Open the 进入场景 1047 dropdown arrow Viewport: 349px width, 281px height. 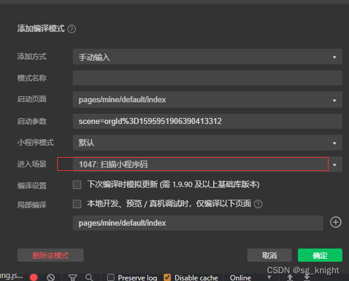pos(335,165)
